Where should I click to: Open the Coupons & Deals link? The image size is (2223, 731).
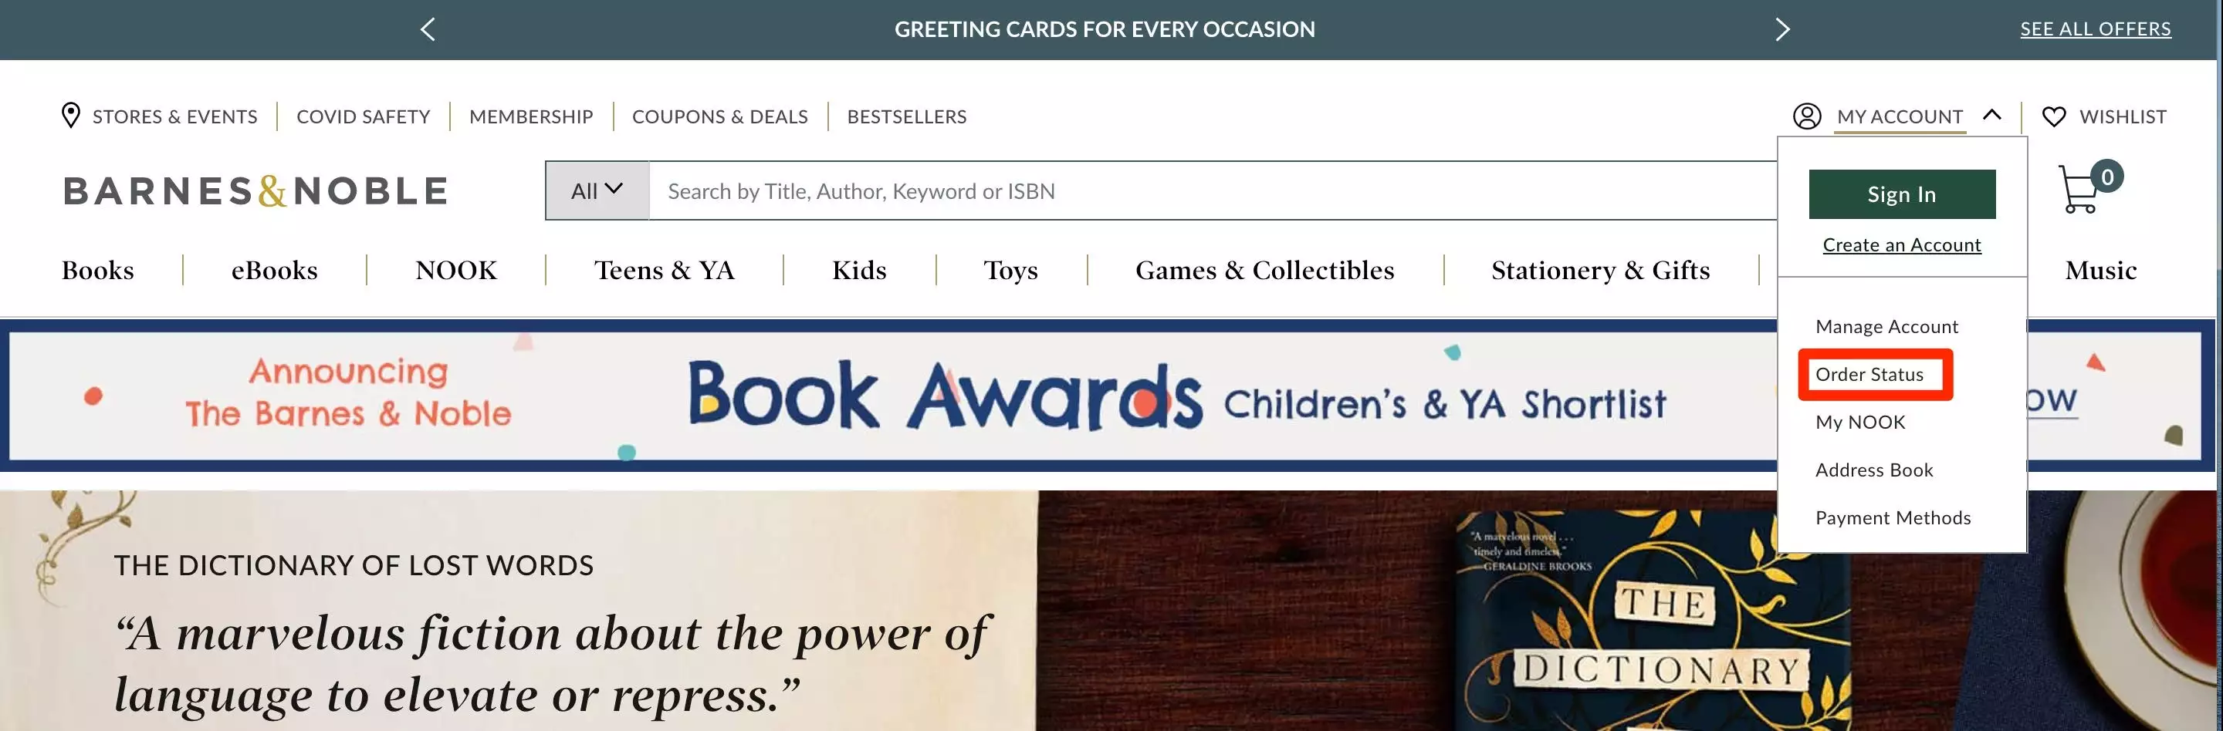719,116
